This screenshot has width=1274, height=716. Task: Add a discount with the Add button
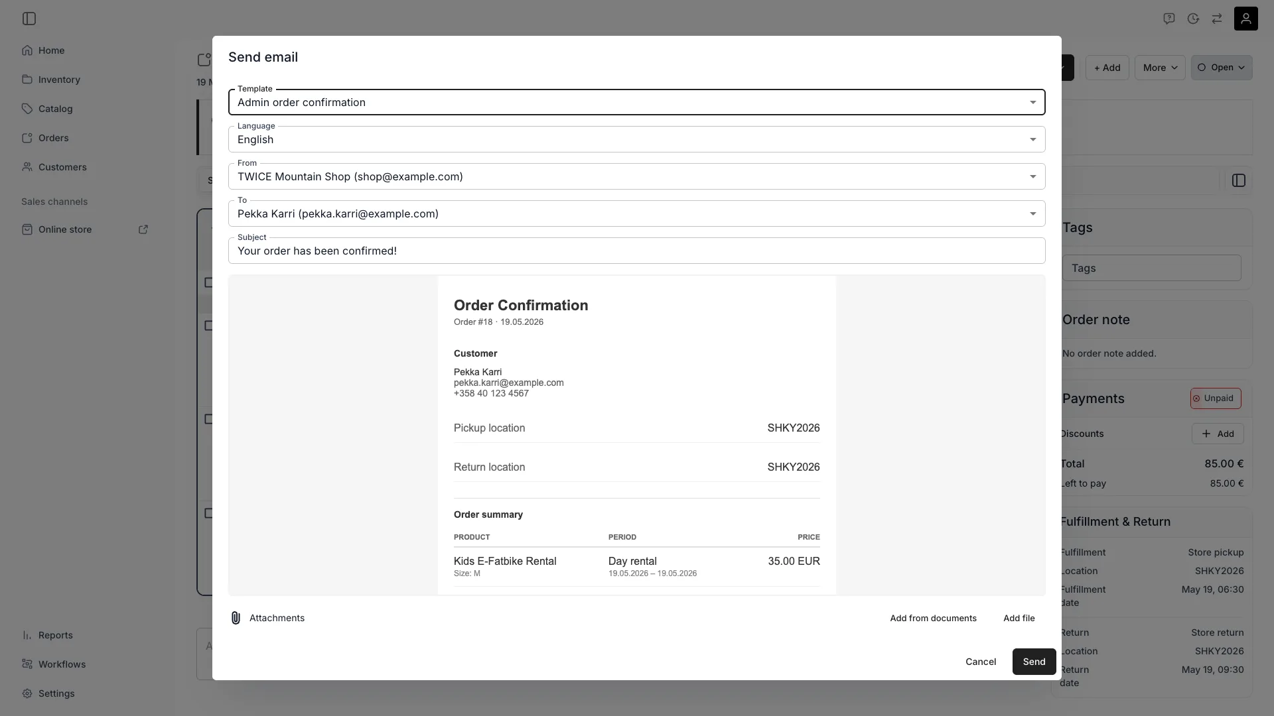pyautogui.click(x=1218, y=434)
